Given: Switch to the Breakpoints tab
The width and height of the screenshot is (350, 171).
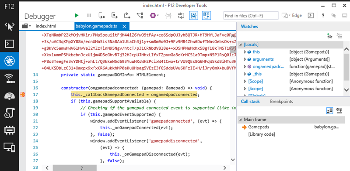Looking at the screenshot, I should tap(281, 102).
